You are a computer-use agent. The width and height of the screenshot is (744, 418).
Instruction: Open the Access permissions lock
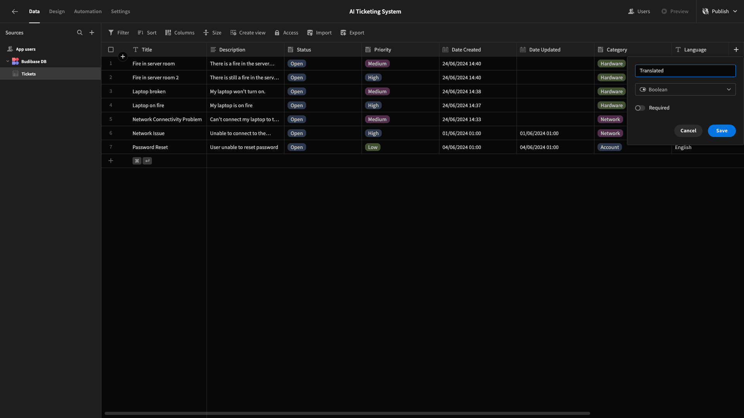286,33
